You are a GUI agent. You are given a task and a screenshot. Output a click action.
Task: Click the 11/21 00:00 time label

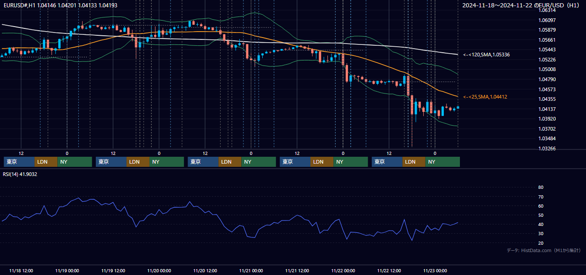251,270
